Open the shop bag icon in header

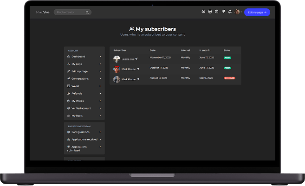pos(216,12)
